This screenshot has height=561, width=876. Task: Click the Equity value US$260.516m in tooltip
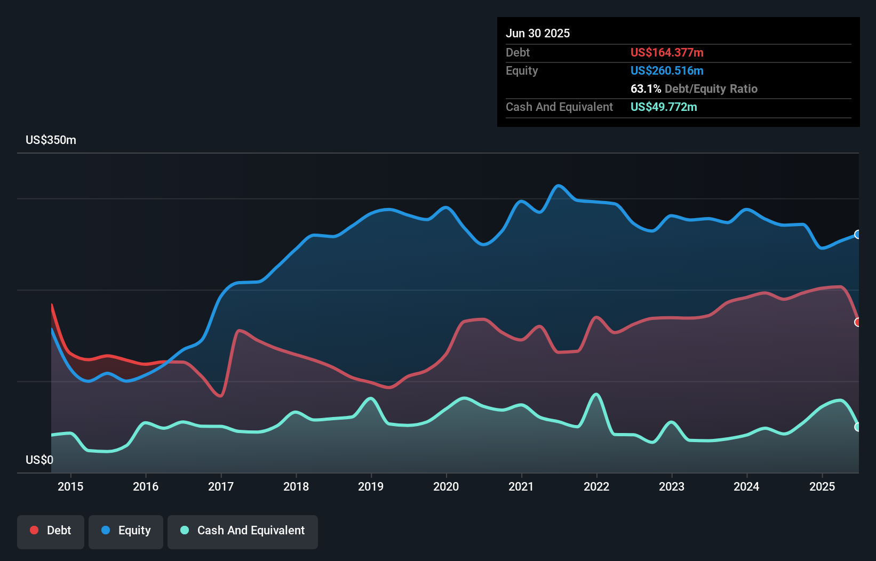(667, 70)
